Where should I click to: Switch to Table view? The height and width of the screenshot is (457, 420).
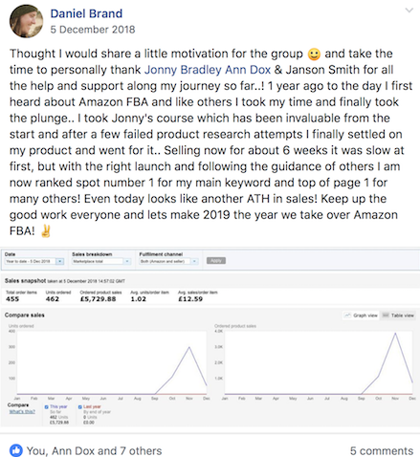pos(398,316)
